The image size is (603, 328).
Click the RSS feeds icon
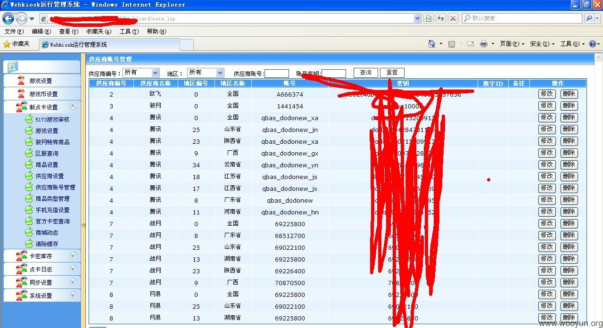452,44
